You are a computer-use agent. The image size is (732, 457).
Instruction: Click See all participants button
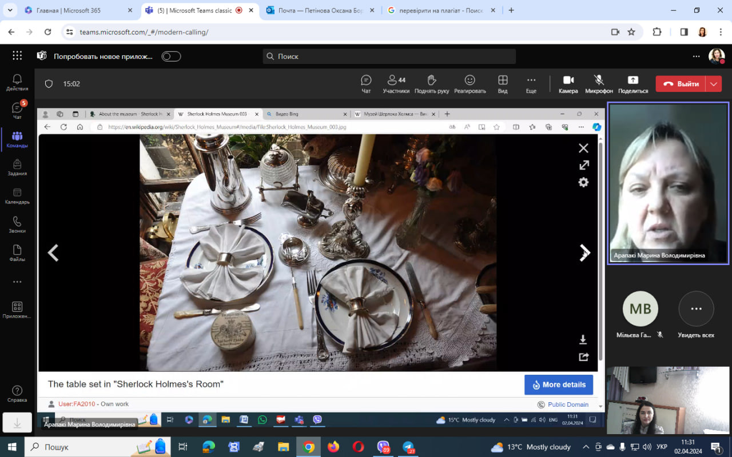[x=696, y=314]
